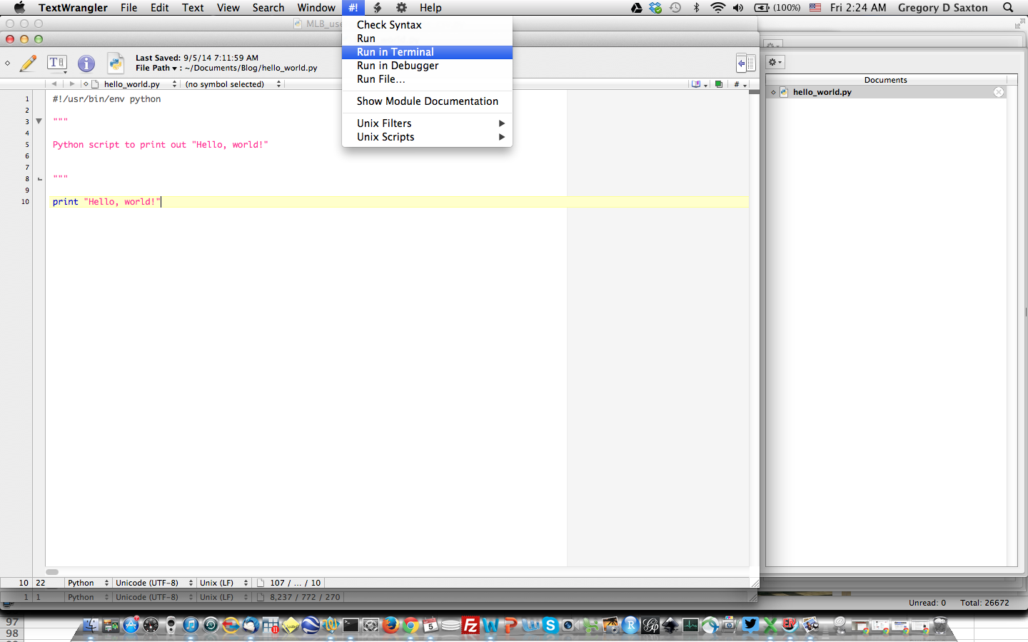Open iTunes from the Dock
This screenshot has width=1028, height=642.
click(191, 626)
